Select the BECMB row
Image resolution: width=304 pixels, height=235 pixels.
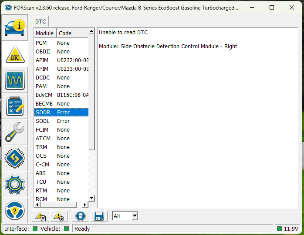61,104
